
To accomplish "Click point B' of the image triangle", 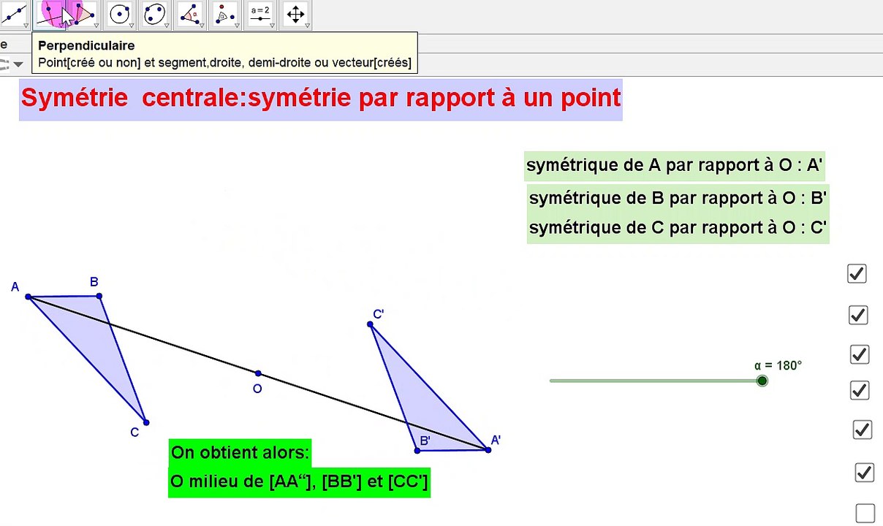I will point(417,451).
